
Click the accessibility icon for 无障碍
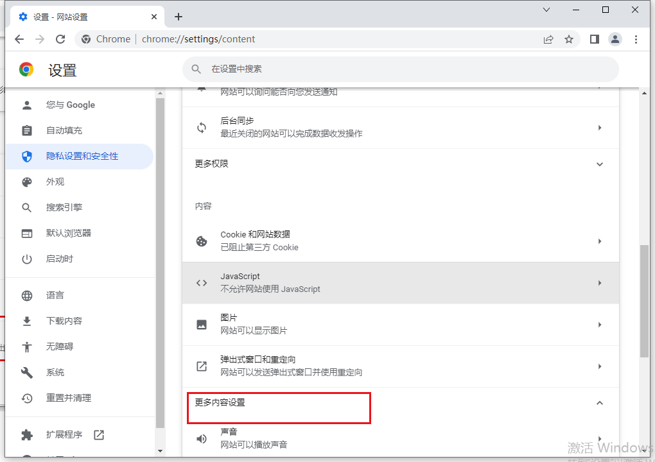click(27, 346)
